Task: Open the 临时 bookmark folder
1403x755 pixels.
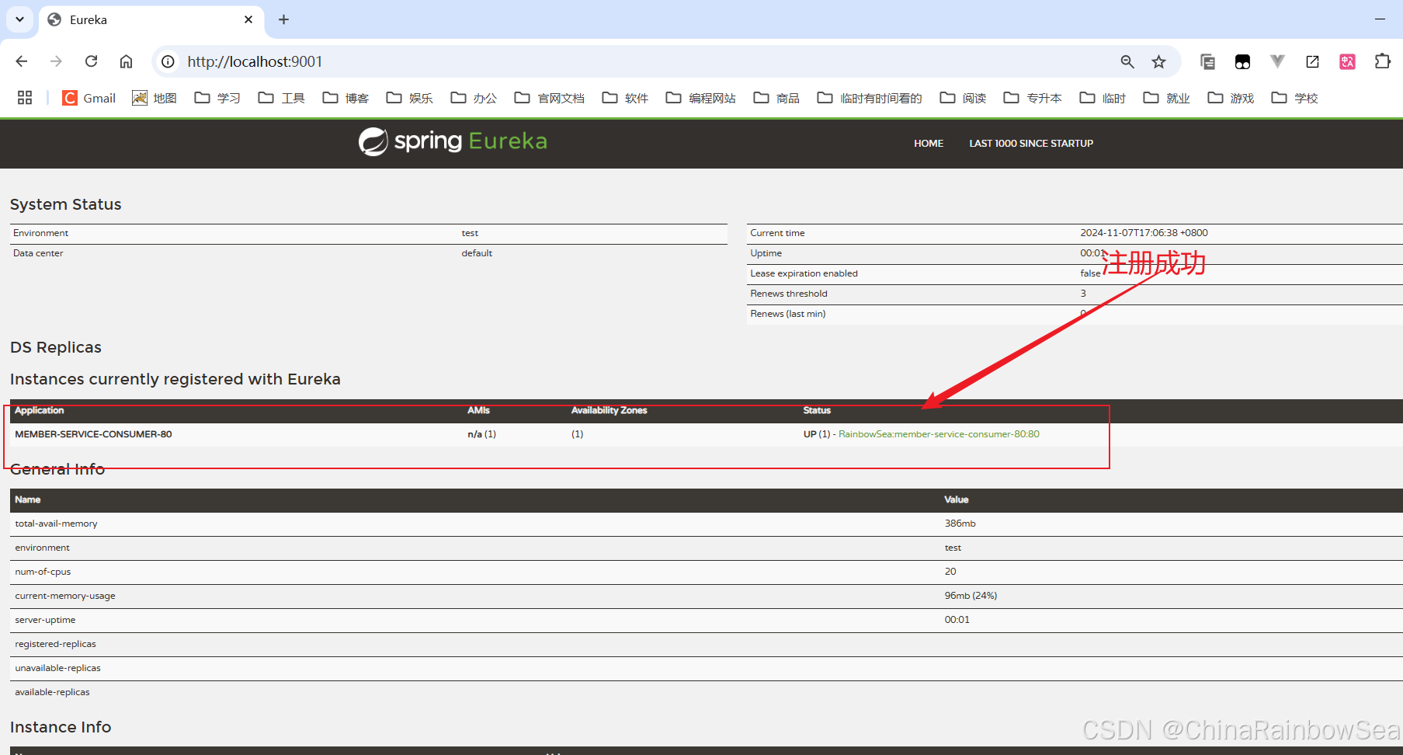Action: click(x=1103, y=98)
